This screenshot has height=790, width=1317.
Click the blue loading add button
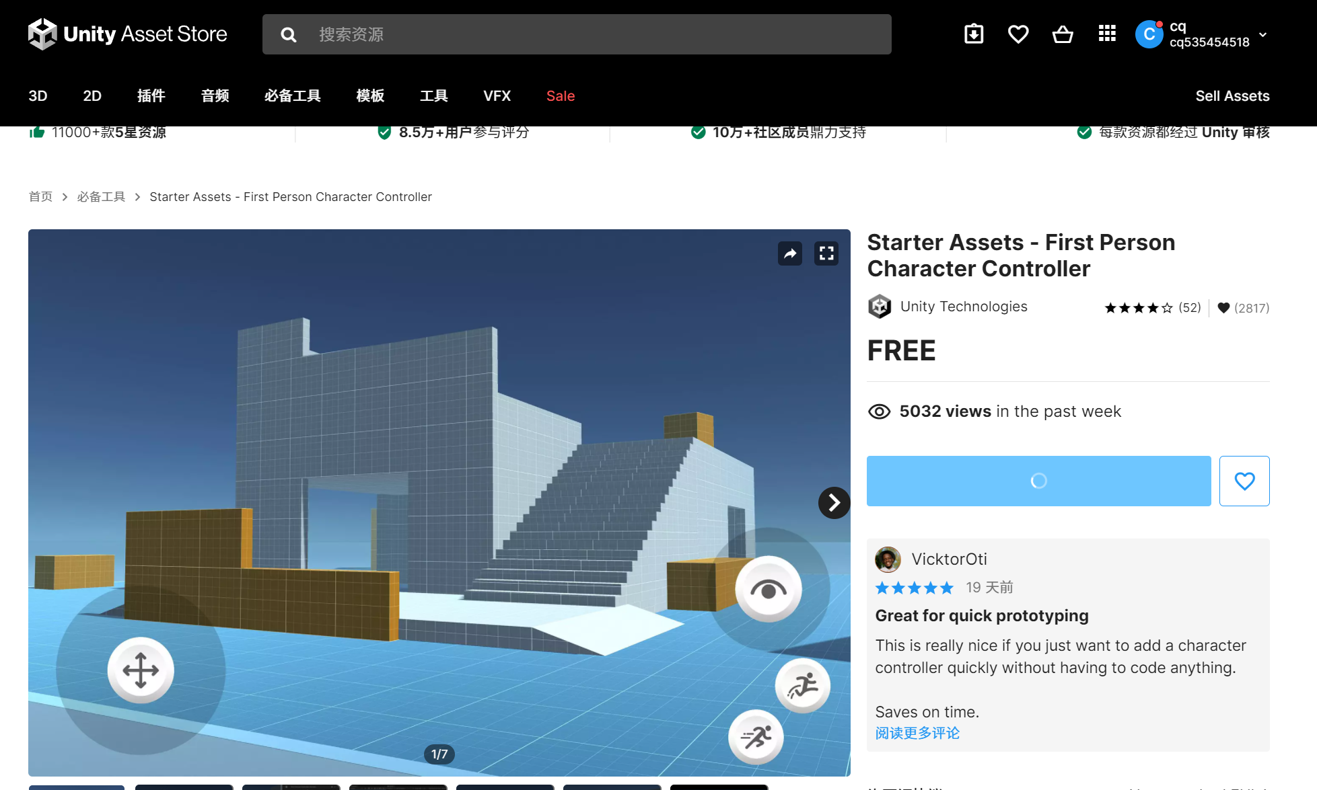pos(1038,481)
